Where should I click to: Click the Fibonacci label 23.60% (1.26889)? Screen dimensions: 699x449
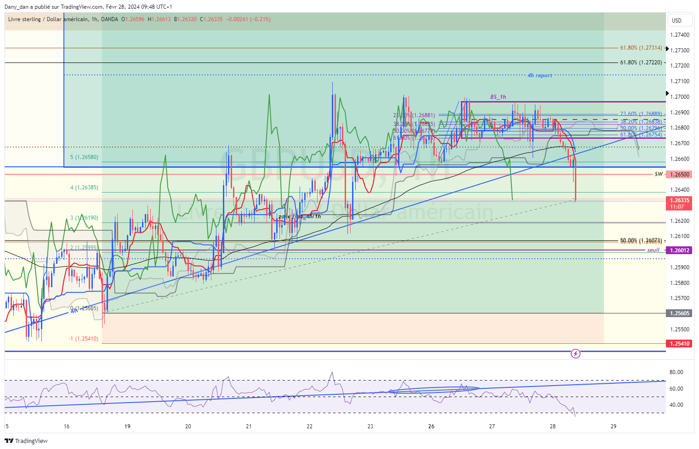click(x=641, y=114)
